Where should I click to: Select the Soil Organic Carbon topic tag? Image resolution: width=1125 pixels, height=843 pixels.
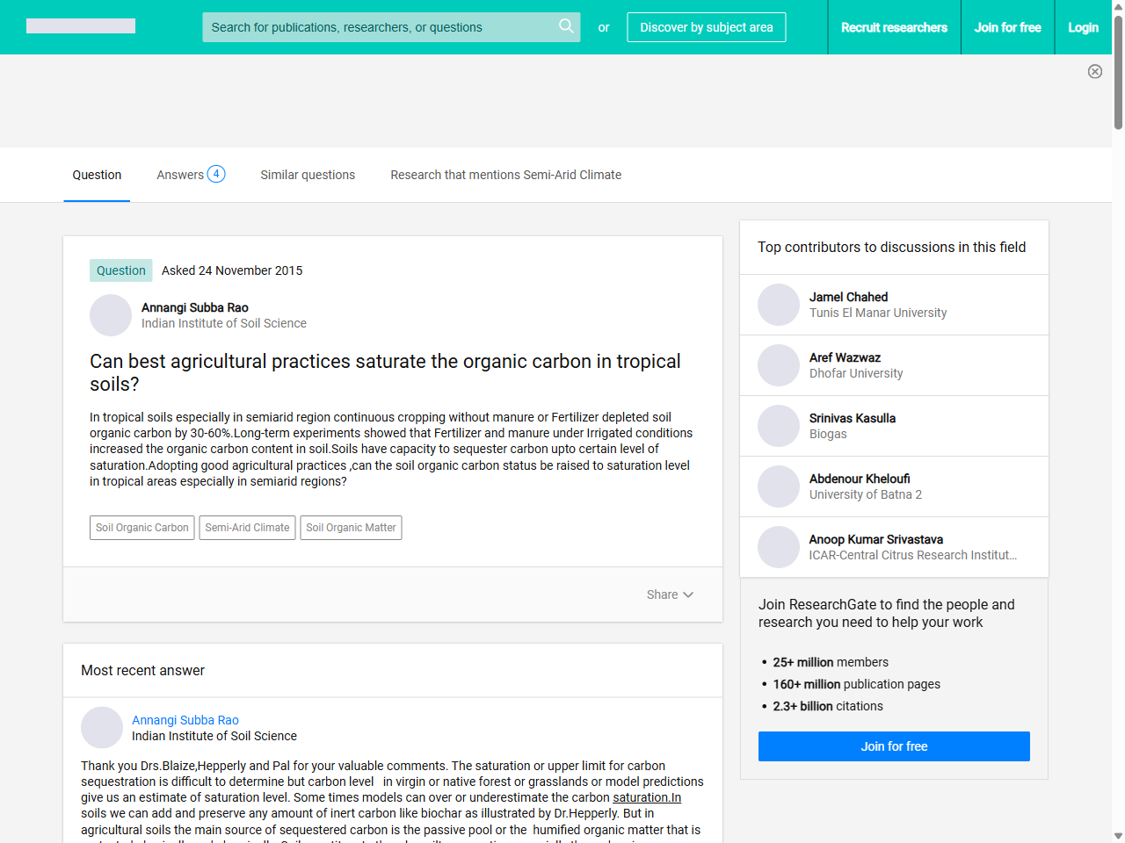pos(142,528)
